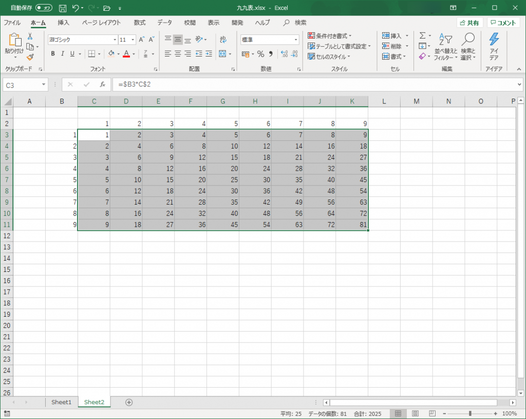Image resolution: width=526 pixels, height=419 pixels.
Task: Click the 共有 share button
Action: click(469, 23)
